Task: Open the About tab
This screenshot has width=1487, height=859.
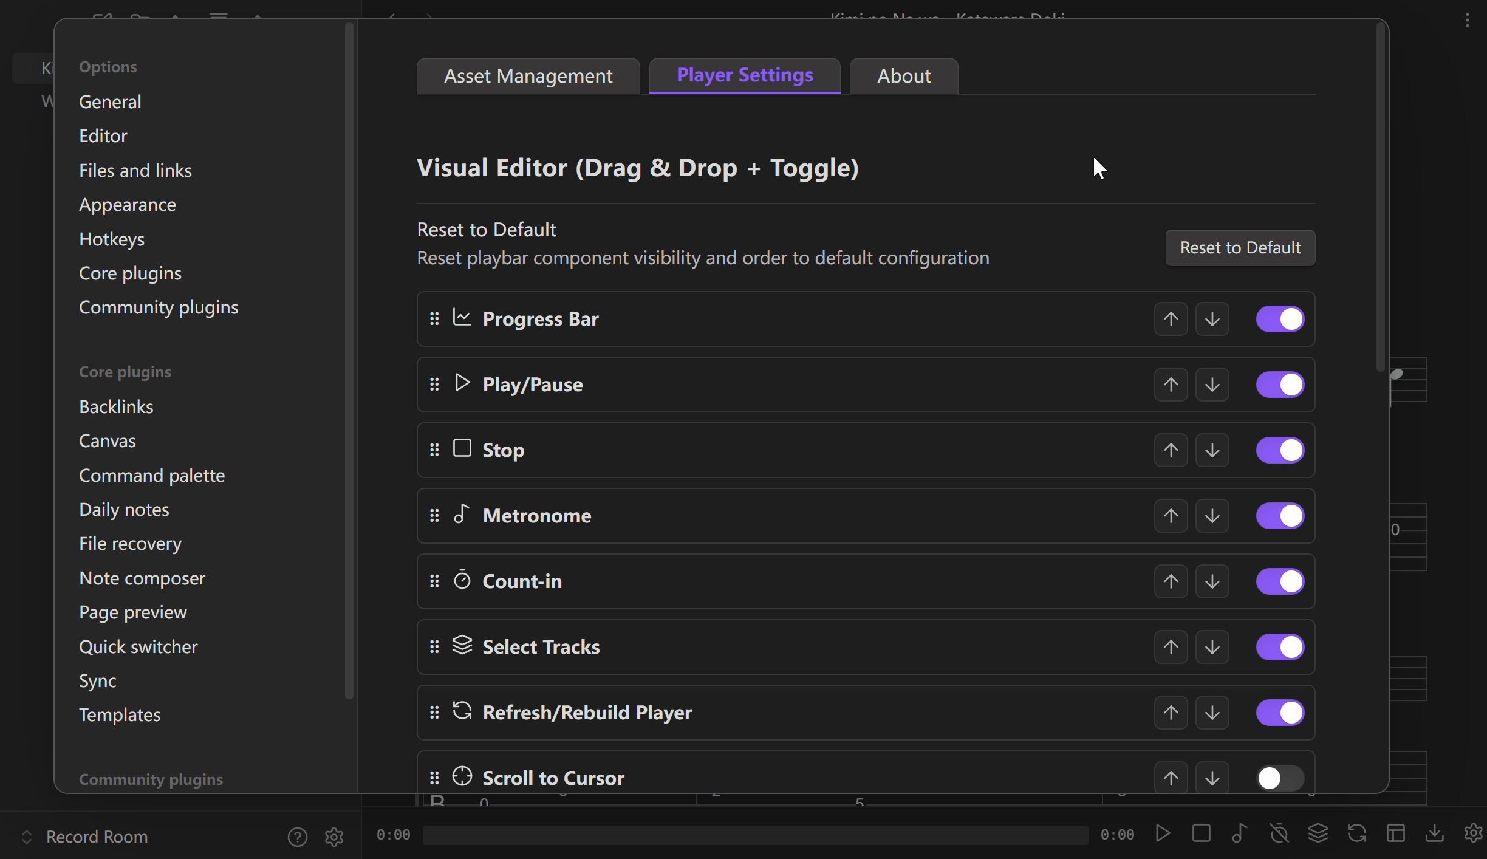Action: tap(904, 76)
